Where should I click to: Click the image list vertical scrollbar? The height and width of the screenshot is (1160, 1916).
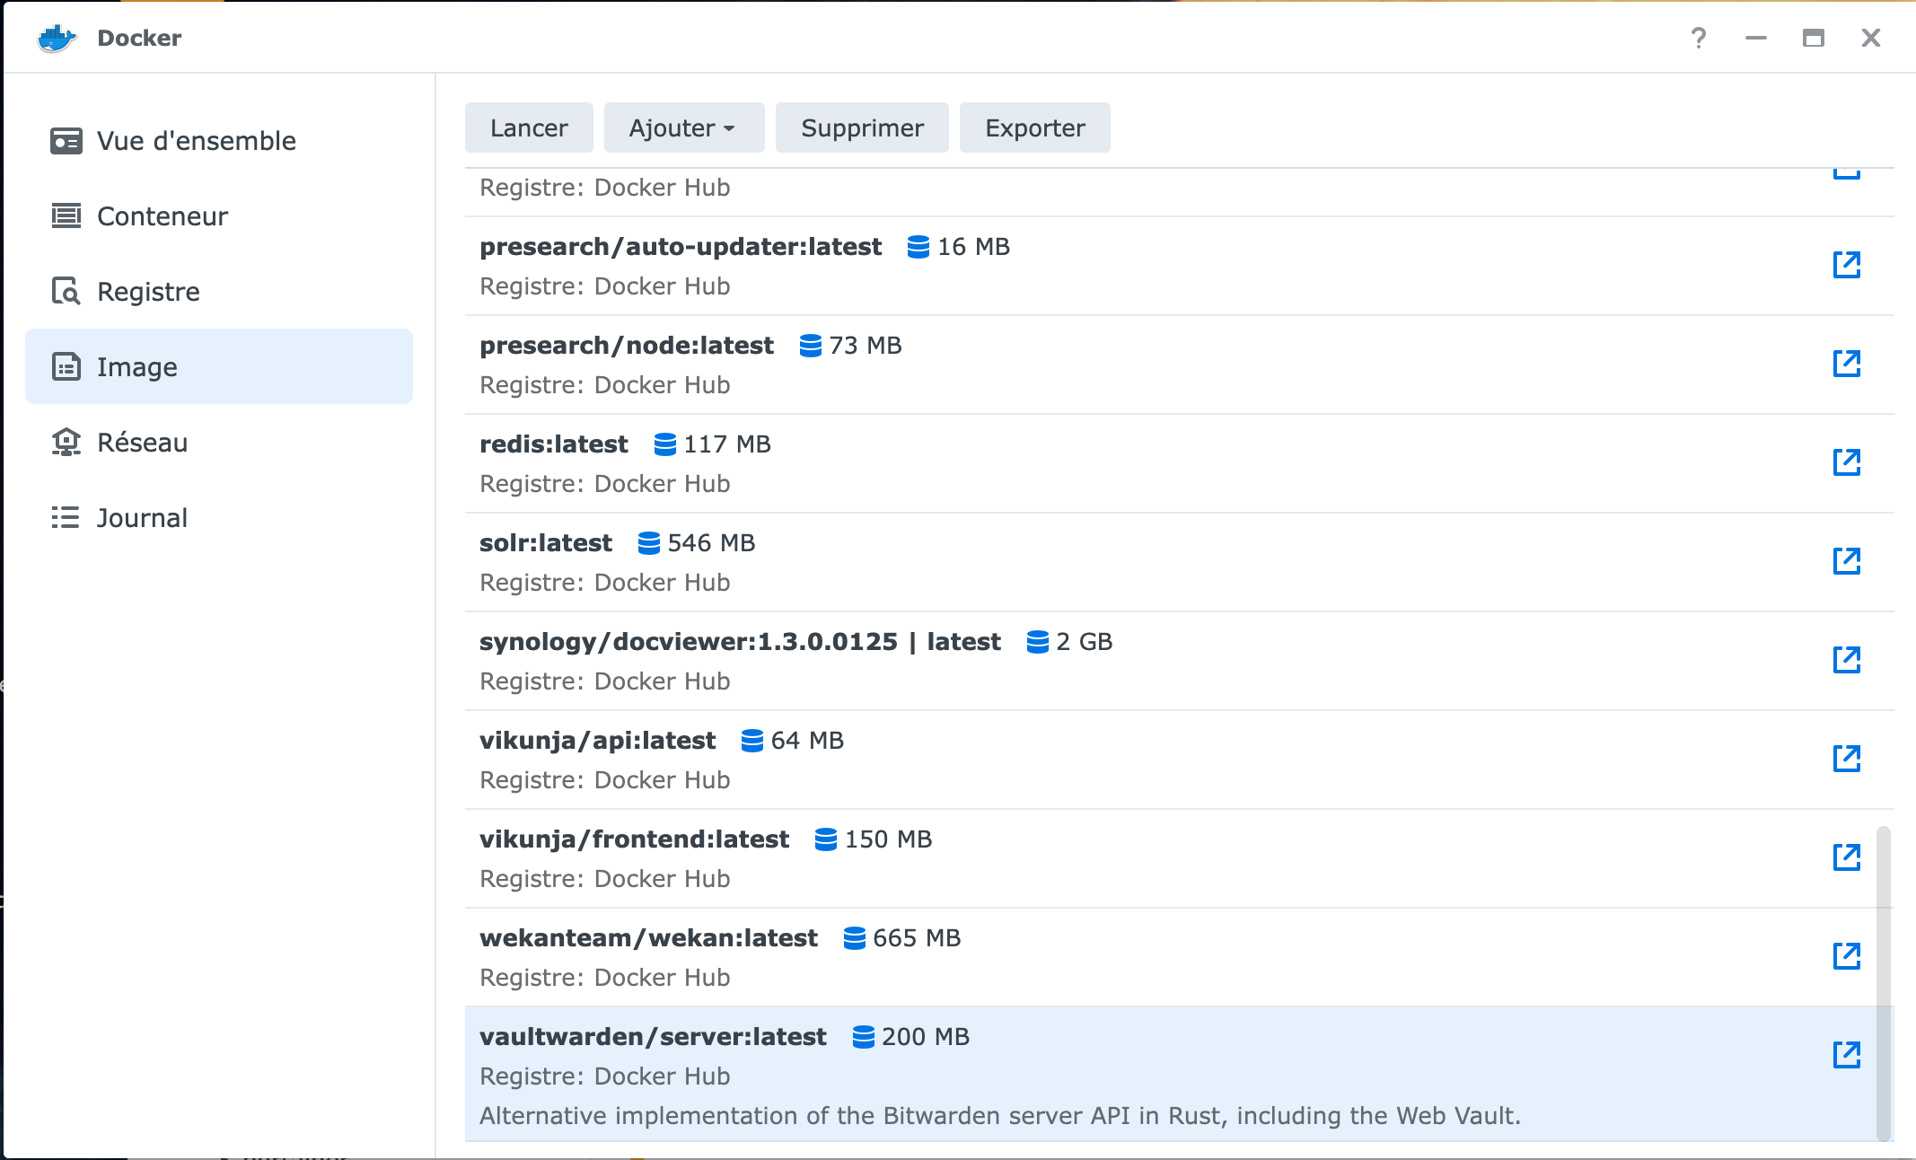1884,983
